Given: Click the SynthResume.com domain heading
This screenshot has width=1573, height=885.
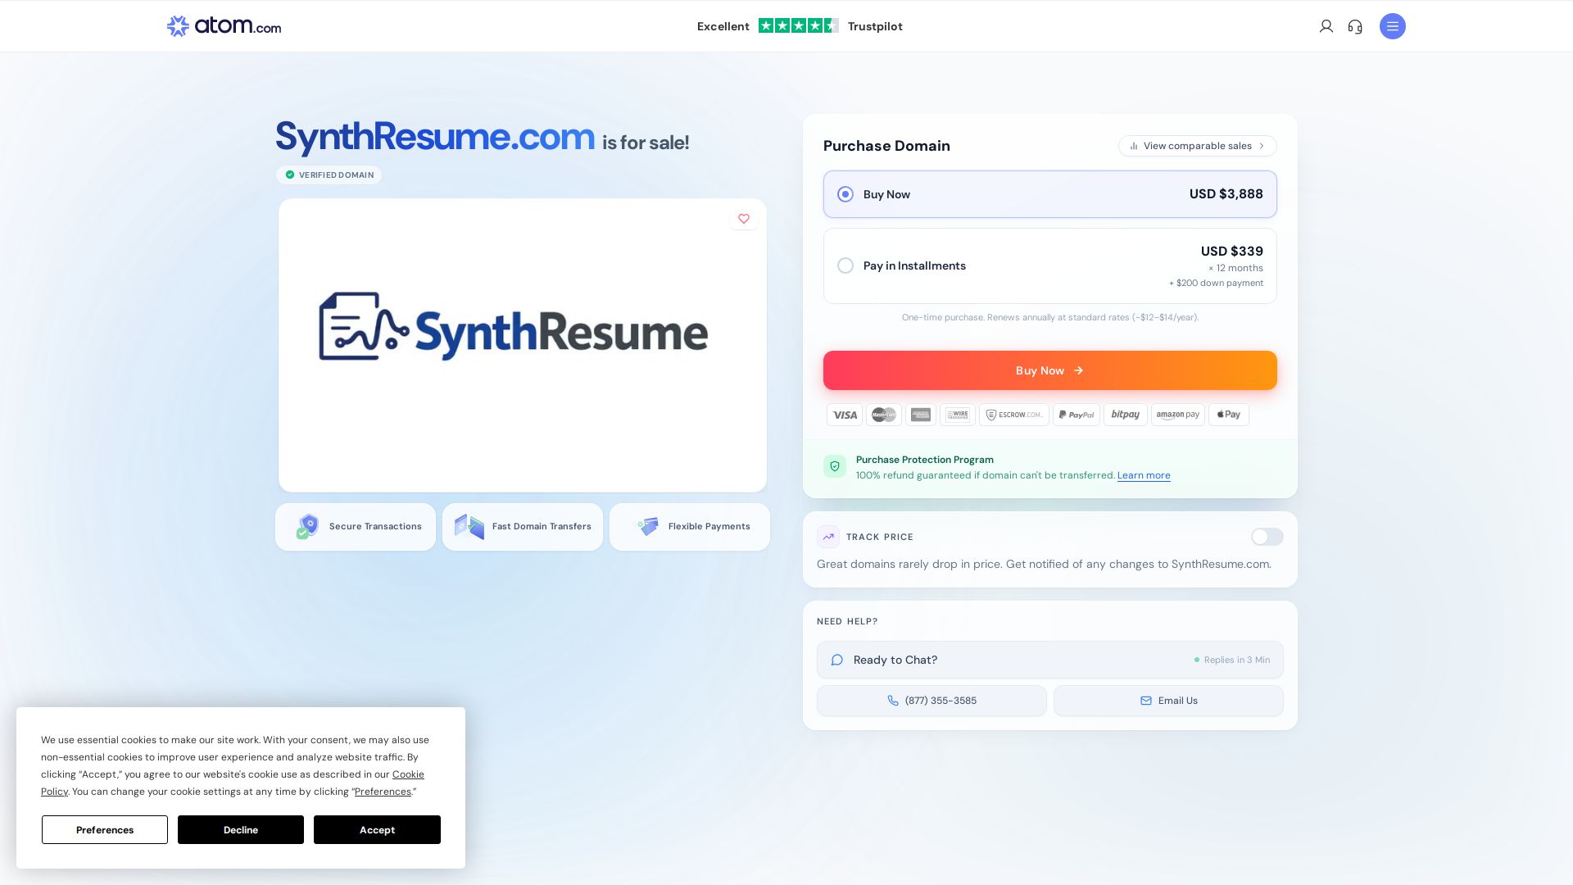Looking at the screenshot, I should point(435,136).
